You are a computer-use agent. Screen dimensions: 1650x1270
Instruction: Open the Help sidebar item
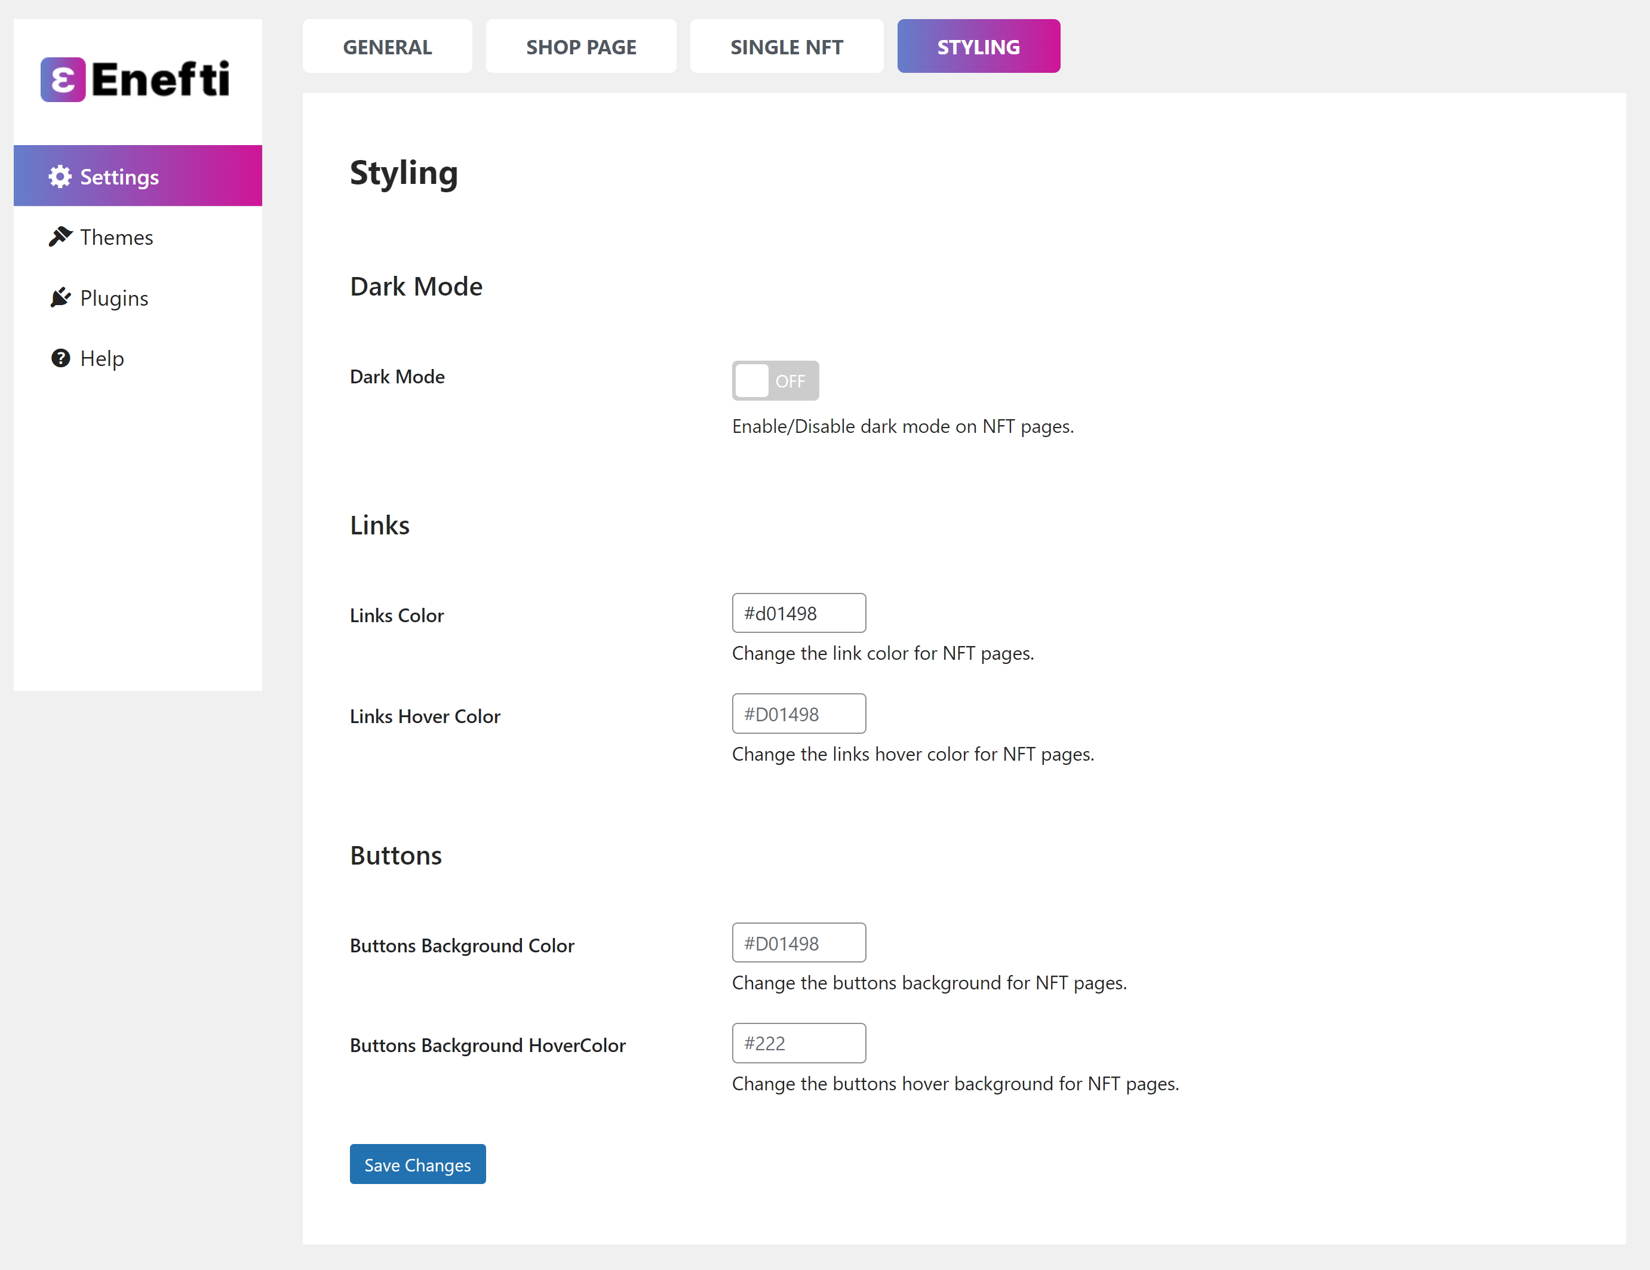102,359
